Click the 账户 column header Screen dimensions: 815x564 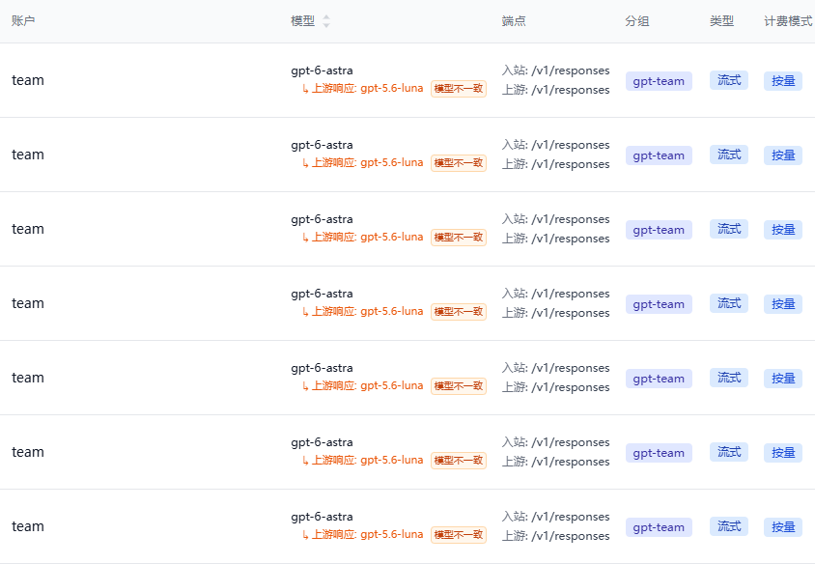coord(23,21)
